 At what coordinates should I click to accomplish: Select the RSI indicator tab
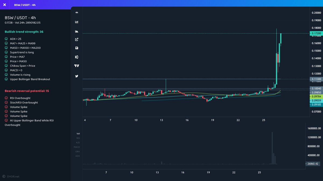(78, 138)
